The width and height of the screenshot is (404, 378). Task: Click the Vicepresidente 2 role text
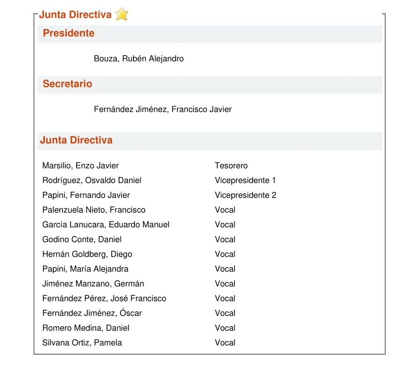(245, 195)
